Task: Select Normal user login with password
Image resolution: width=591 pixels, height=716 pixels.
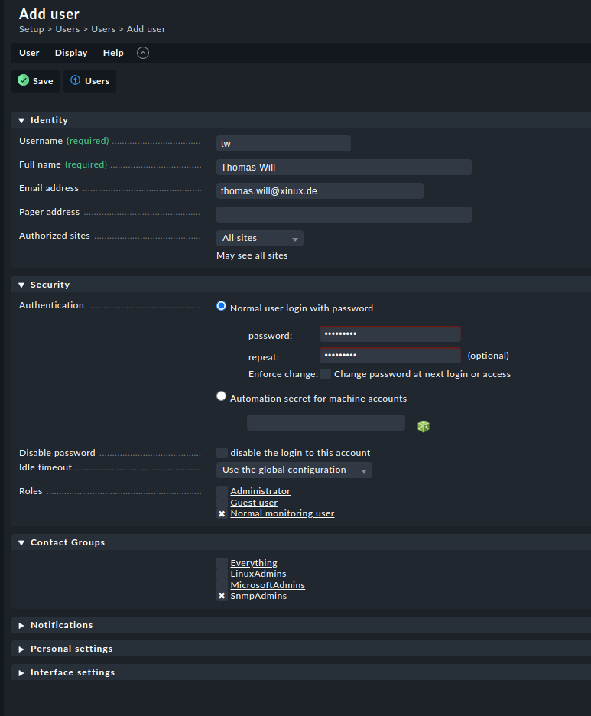Action: (x=222, y=306)
